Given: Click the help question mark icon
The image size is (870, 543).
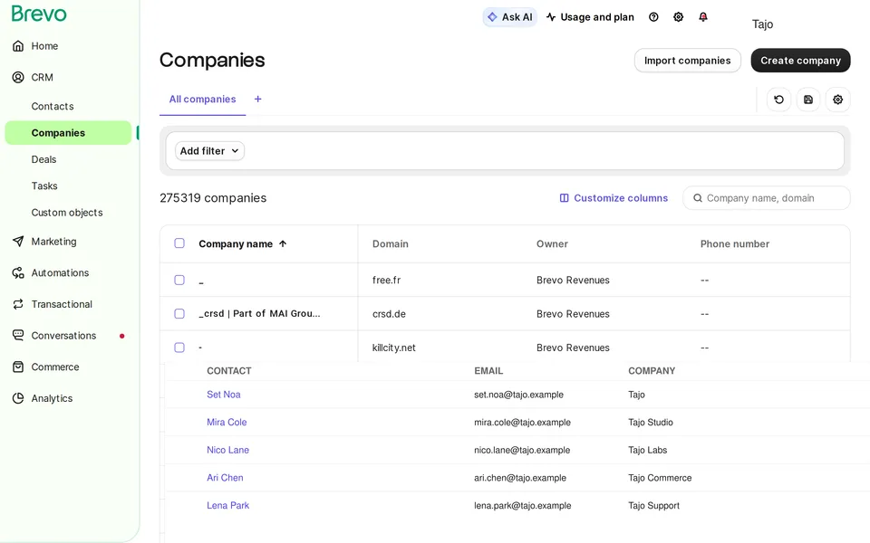Looking at the screenshot, I should (x=653, y=17).
